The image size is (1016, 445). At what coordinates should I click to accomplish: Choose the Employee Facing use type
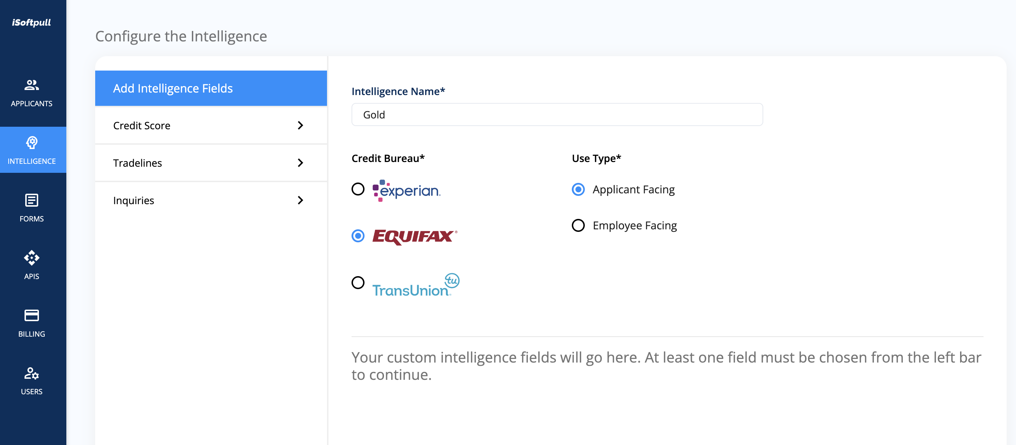(x=578, y=225)
